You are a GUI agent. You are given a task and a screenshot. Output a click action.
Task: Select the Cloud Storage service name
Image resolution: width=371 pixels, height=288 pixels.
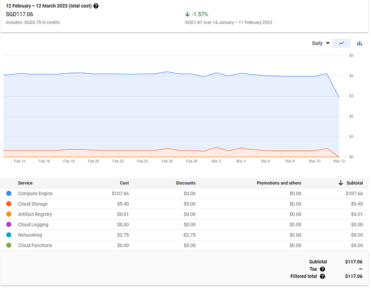[x=33, y=204]
